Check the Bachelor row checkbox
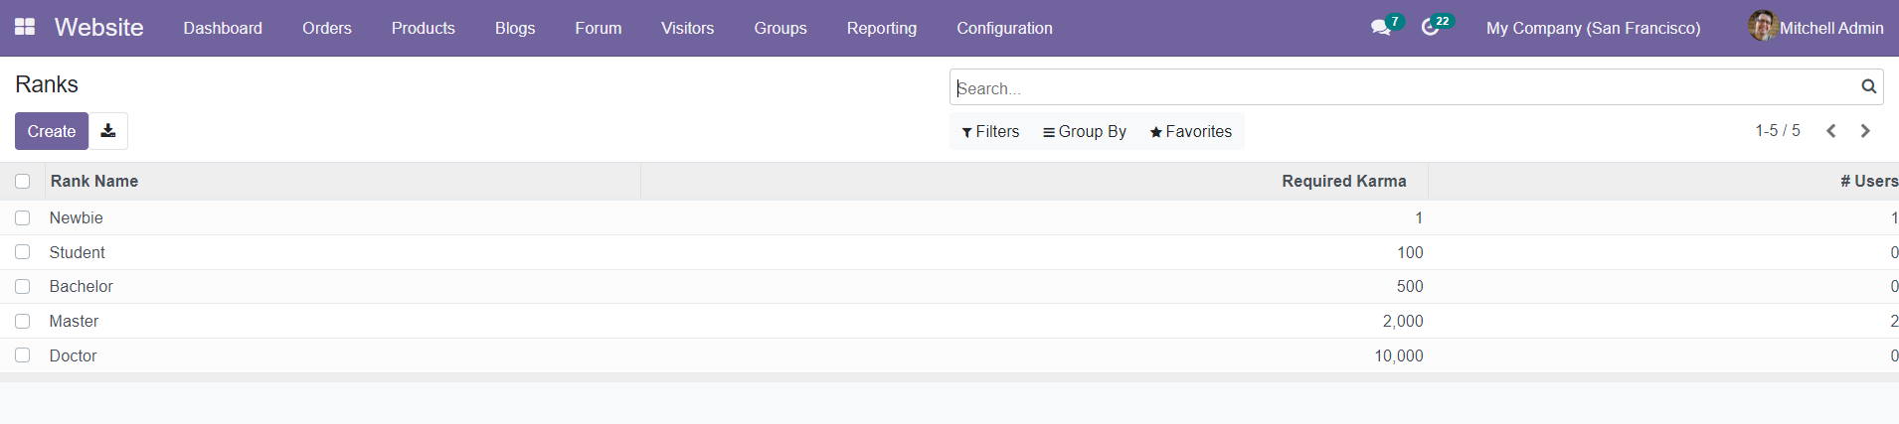The height and width of the screenshot is (424, 1899). [x=23, y=286]
